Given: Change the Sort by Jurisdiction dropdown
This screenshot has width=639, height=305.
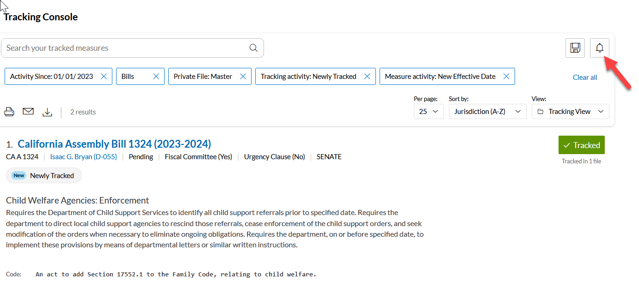Looking at the screenshot, I should [487, 111].
